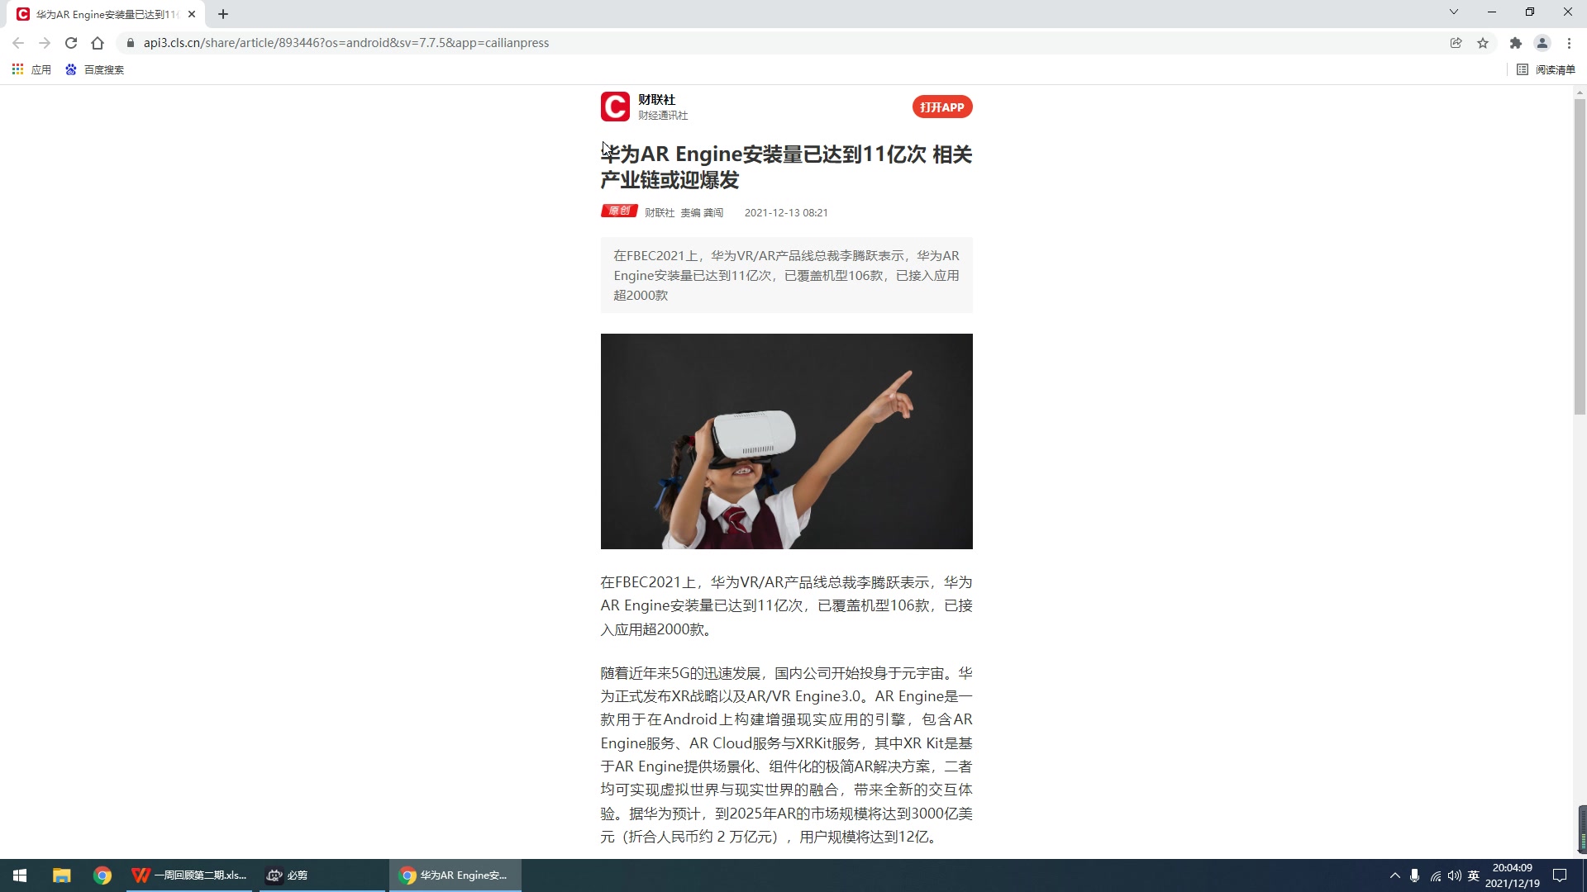Click the 原创 red tag

(619, 211)
